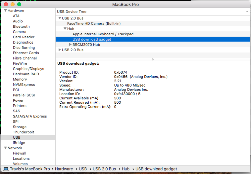The image size is (251, 174).
Task: Select Thunderbolt in the Hardware list
Action: point(24,132)
